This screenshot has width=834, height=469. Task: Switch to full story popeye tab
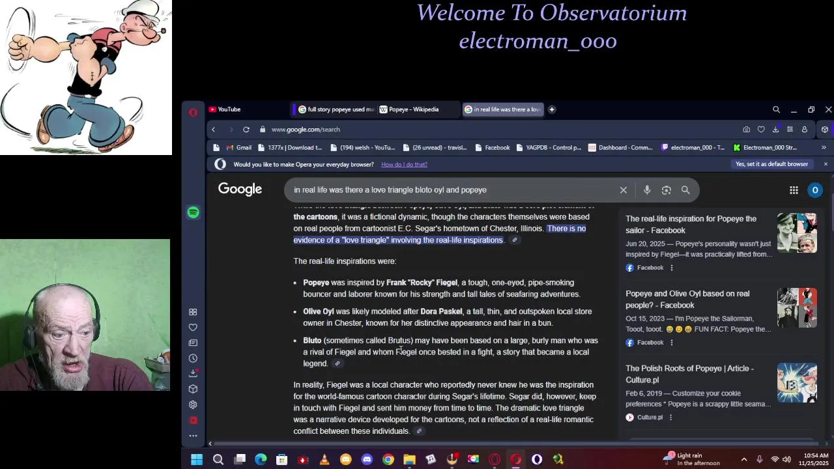coord(335,109)
